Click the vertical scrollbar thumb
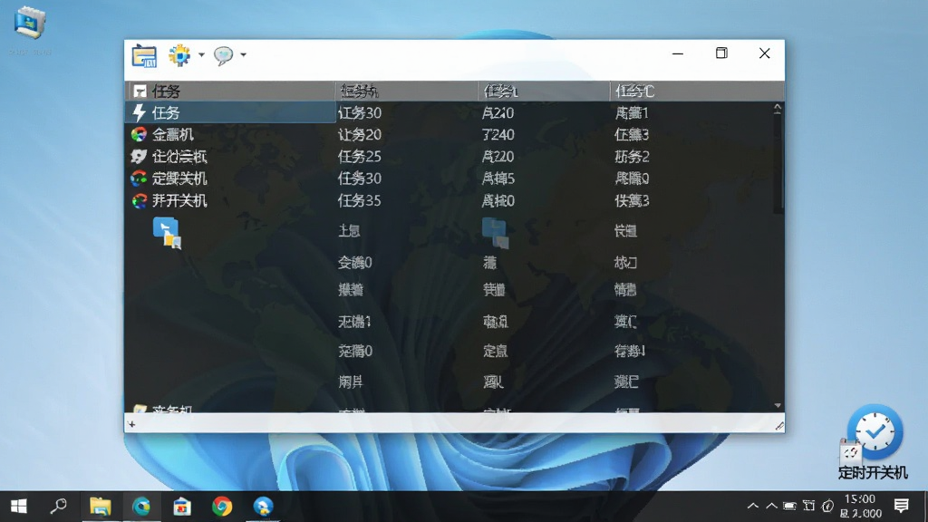This screenshot has height=522, width=928. coord(778,163)
